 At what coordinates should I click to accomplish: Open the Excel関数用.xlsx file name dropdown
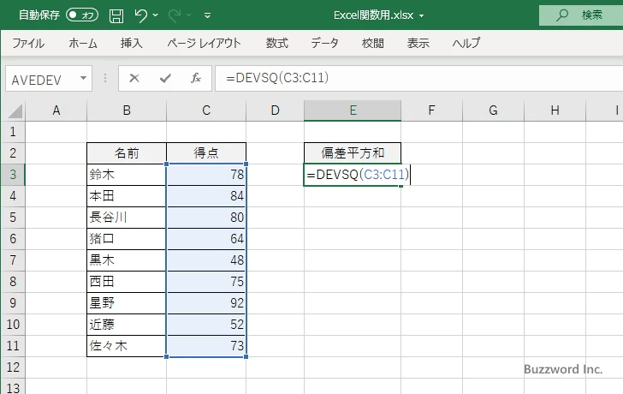pos(422,16)
